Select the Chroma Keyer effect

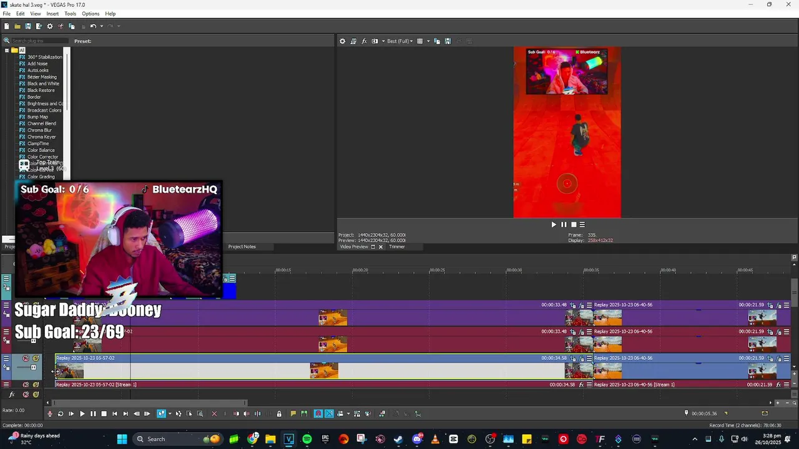coord(41,137)
